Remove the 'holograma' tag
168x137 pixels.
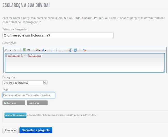coord(14,103)
